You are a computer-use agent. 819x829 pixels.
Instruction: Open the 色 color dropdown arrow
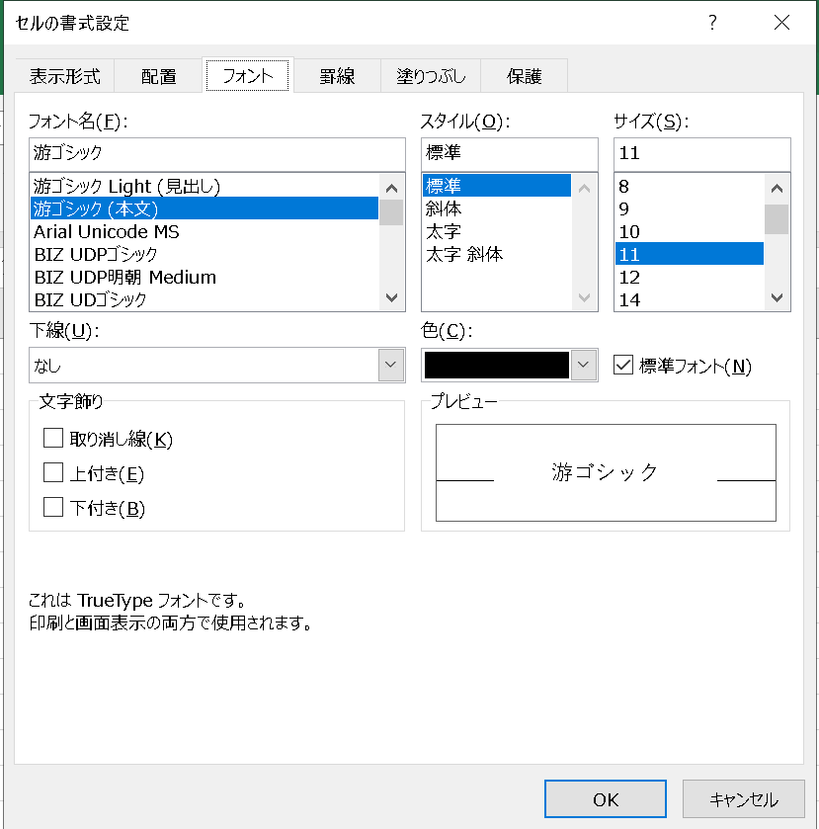coord(583,365)
